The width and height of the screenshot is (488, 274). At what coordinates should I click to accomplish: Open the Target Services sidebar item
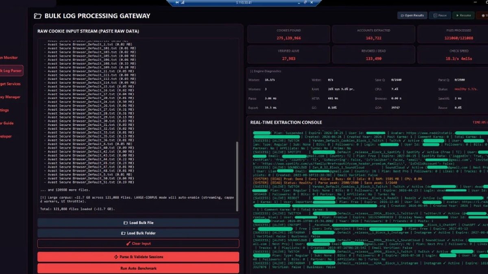click(x=11, y=84)
